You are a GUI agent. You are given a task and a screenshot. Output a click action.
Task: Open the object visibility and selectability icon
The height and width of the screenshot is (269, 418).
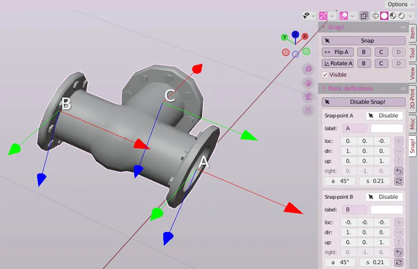[306, 16]
